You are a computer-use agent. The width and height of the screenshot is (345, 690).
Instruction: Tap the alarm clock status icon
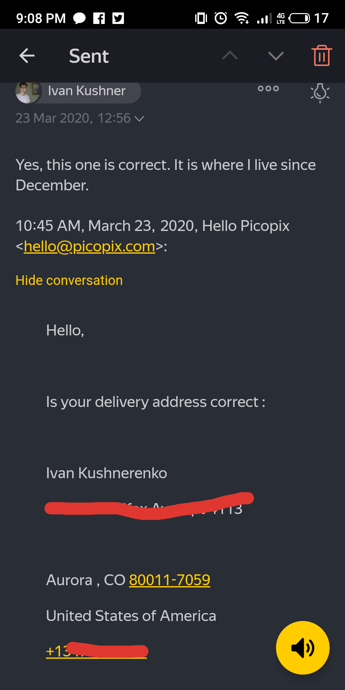[221, 18]
